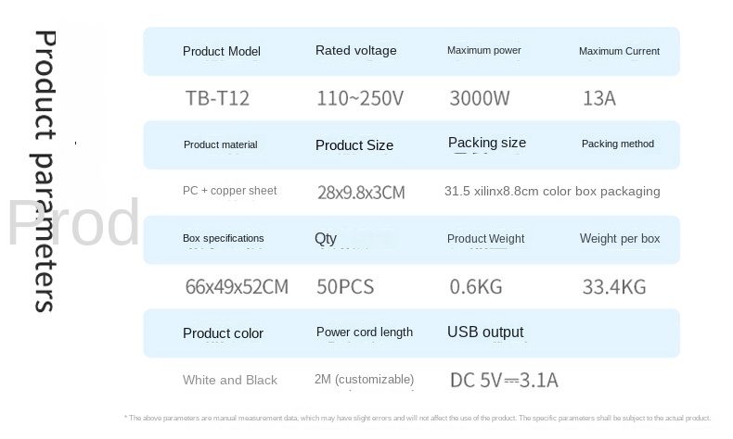
Task: Click the 28x9.8x3CM product size value
Action: coord(361,193)
